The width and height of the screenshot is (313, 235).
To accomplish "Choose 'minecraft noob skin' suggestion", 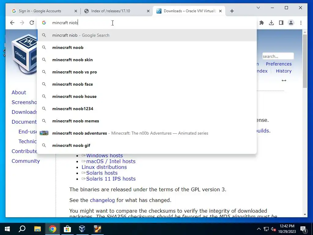I will 147,60.
